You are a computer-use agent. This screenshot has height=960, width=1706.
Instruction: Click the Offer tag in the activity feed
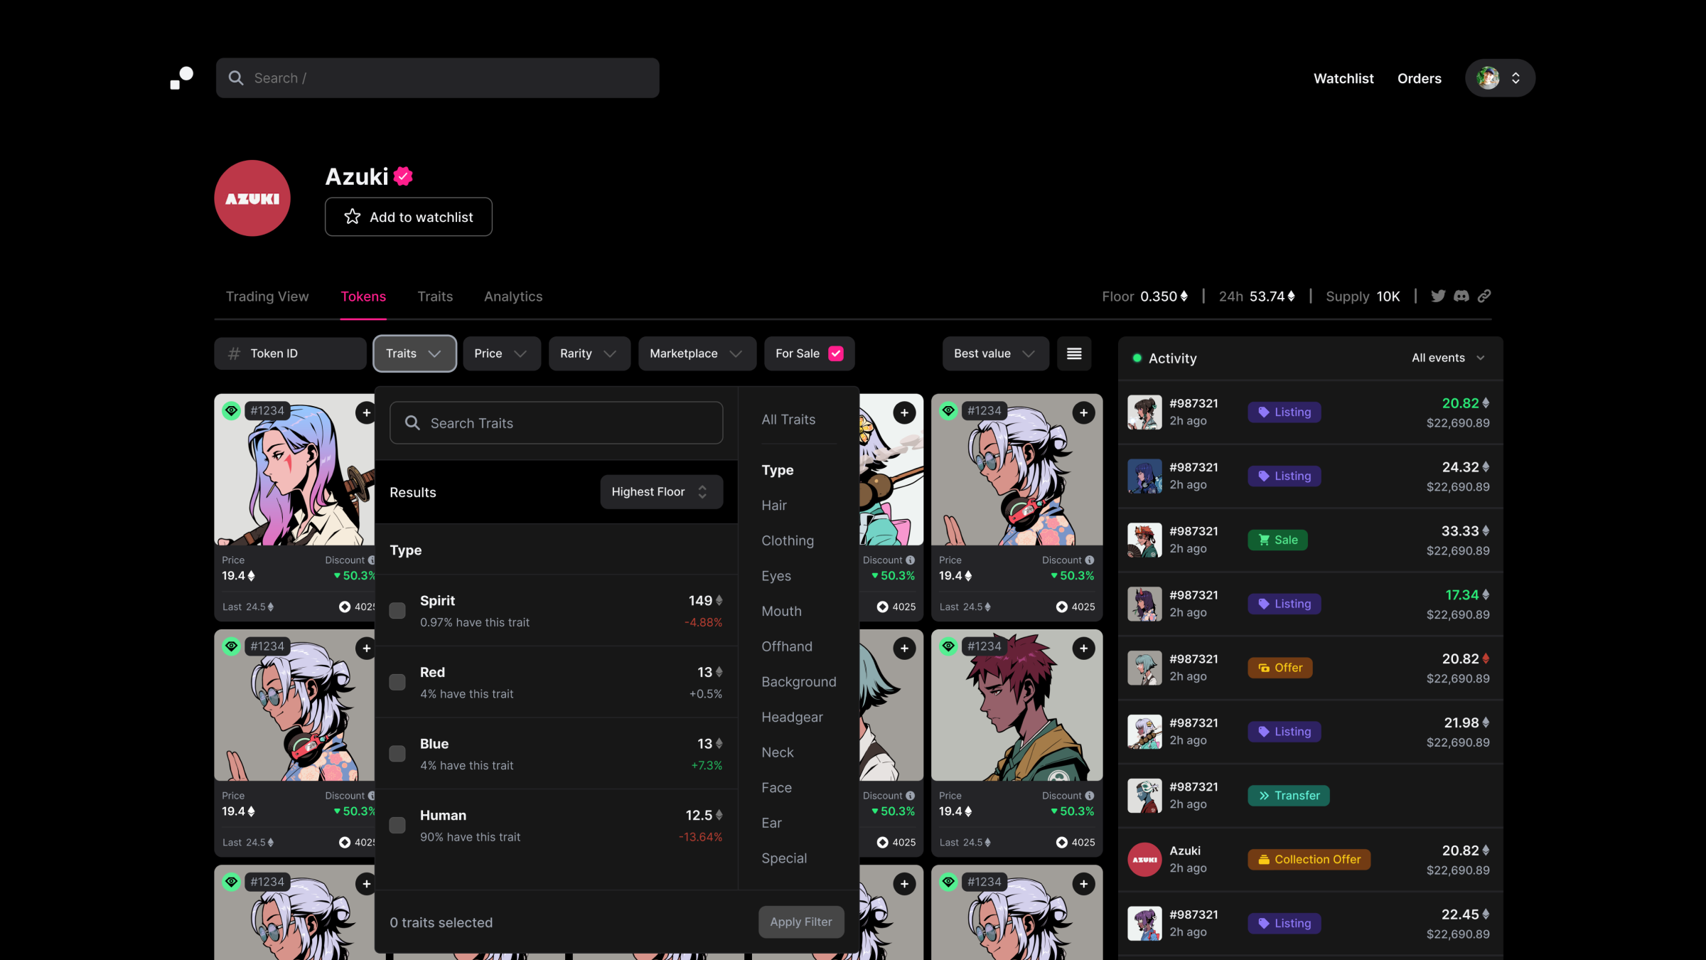pyautogui.click(x=1279, y=668)
